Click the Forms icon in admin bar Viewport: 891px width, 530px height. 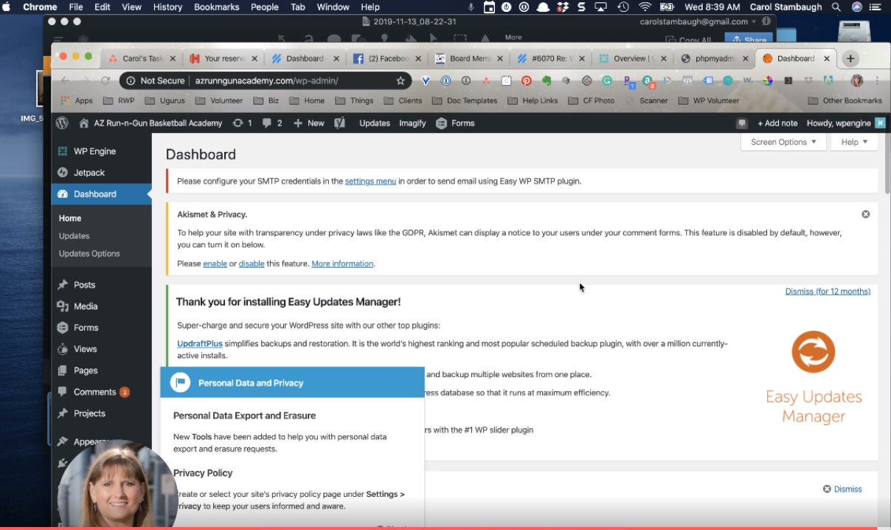click(455, 123)
